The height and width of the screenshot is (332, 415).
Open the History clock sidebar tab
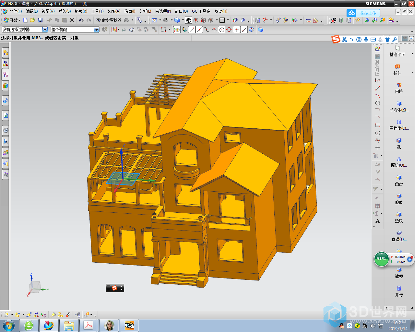(x=6, y=130)
